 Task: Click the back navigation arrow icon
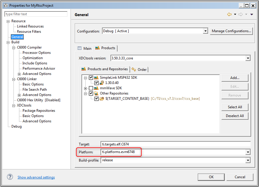click(x=229, y=14)
